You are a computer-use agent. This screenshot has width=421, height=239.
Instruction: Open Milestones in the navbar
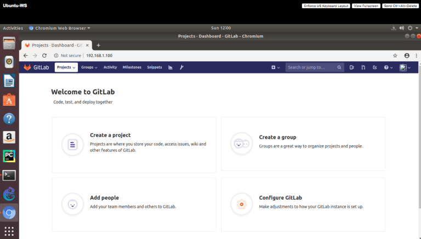tap(132, 67)
